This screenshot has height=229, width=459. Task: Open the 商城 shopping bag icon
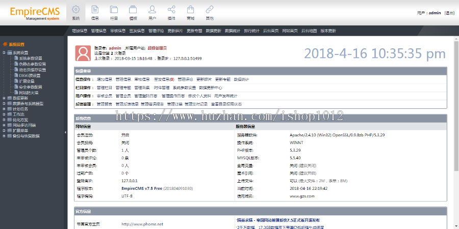(x=190, y=9)
